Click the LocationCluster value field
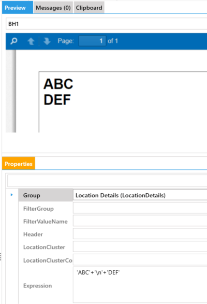Image resolution: width=207 pixels, height=304 pixels. click(x=140, y=247)
